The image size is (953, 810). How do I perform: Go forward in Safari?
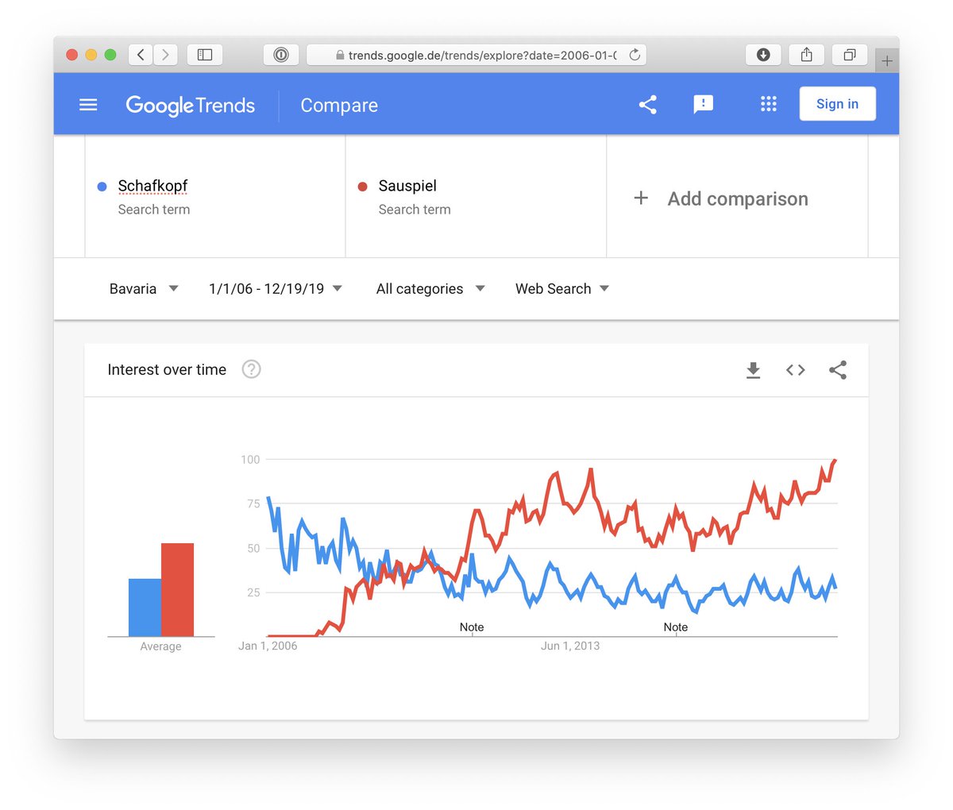tap(165, 55)
